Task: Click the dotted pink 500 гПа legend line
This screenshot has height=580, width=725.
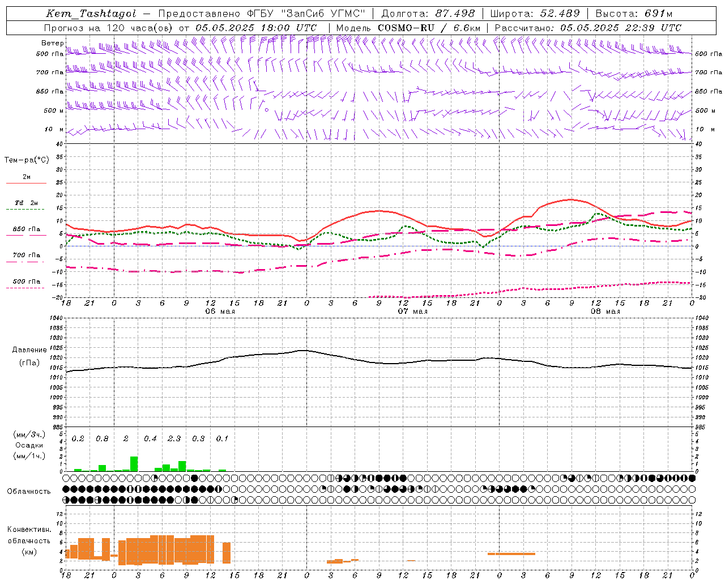Action: coord(25,288)
